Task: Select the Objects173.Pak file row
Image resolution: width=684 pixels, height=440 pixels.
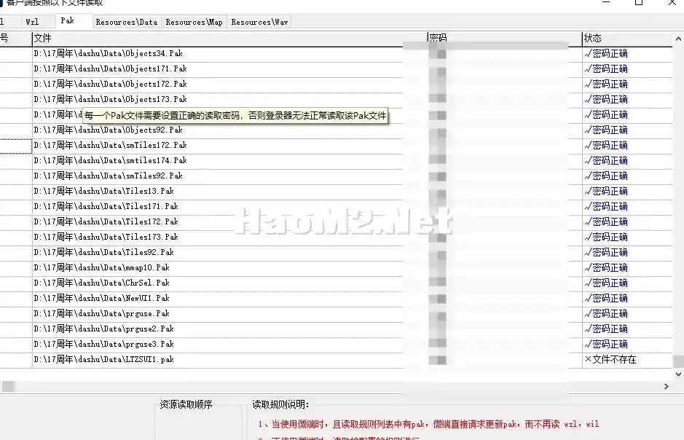Action: click(x=336, y=99)
